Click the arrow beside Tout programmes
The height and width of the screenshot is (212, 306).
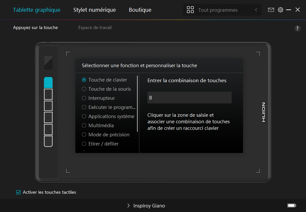click(256, 10)
